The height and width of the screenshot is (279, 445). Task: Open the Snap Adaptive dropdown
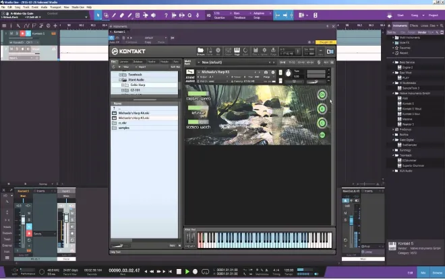coord(262,13)
